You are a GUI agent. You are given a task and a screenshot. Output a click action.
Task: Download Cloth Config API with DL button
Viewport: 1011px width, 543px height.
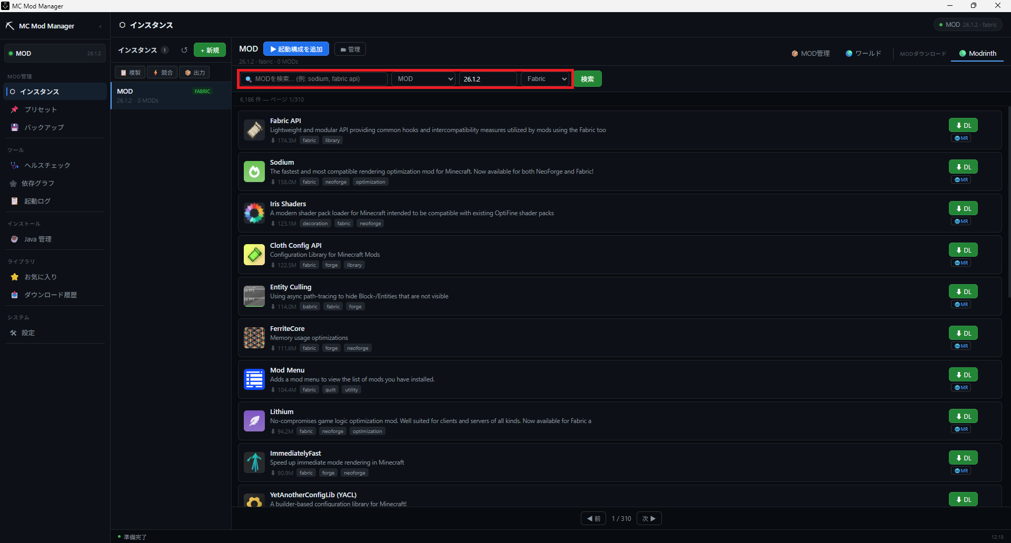pos(964,250)
